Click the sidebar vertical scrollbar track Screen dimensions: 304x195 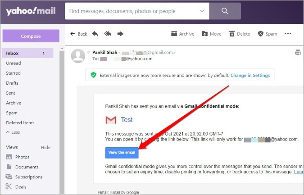click(x=62, y=122)
